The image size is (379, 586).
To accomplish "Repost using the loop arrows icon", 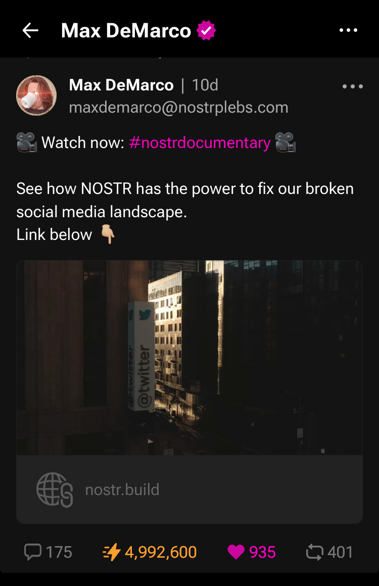I will (x=314, y=552).
